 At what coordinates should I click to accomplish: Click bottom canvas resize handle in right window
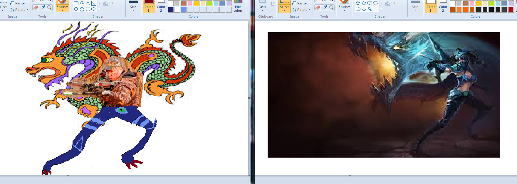pyautogui.click(x=350, y=176)
